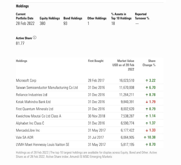
Task: Open Kweichow Moutai Co Ltd Class A
Action: [x=39, y=116]
